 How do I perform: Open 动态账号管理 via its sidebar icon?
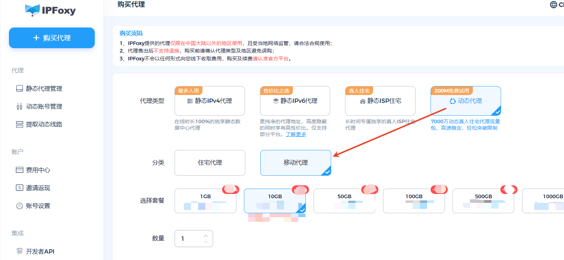click(x=19, y=106)
